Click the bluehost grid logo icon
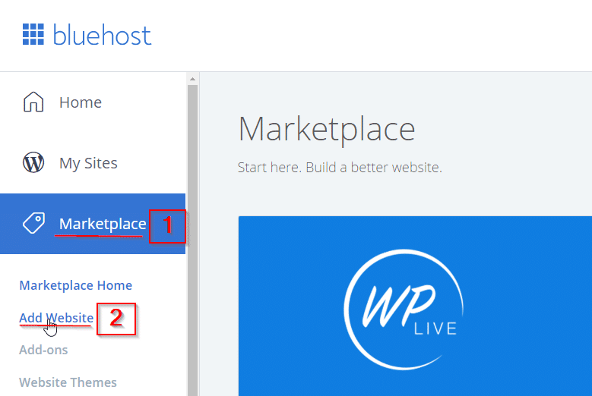 coord(33,34)
